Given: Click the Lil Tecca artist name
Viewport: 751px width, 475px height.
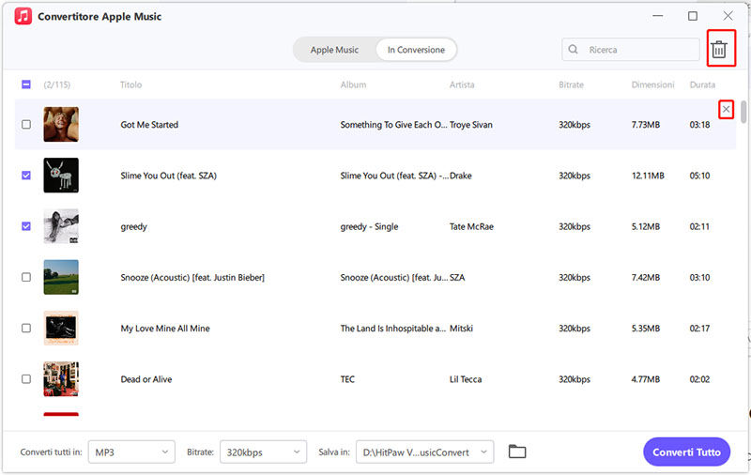Looking at the screenshot, I should pyautogui.click(x=466, y=379).
